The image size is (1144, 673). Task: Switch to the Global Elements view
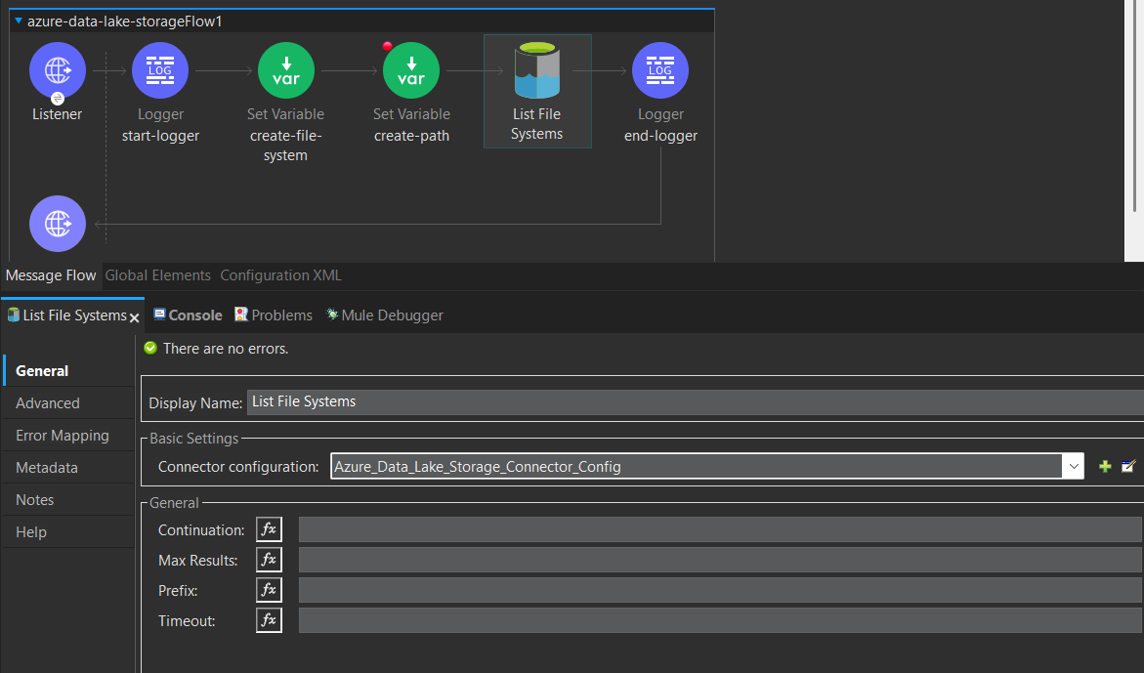coord(157,275)
